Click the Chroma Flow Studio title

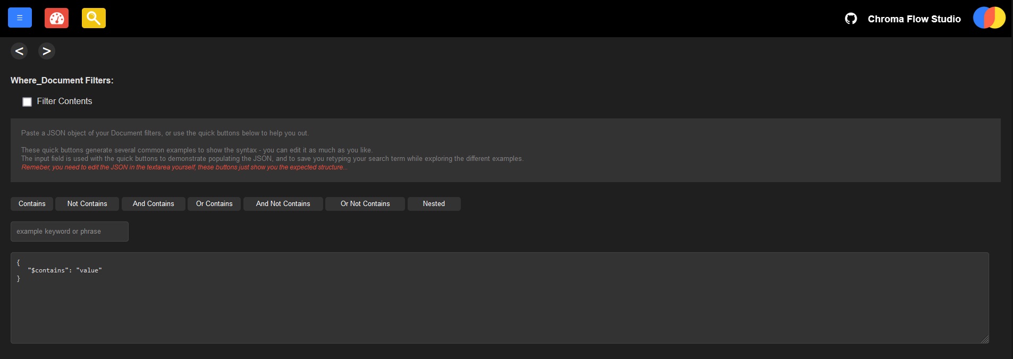(914, 19)
